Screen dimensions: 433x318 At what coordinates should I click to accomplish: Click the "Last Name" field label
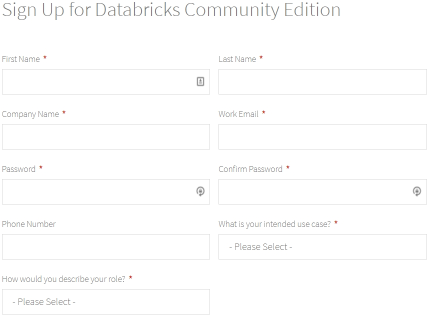[237, 59]
